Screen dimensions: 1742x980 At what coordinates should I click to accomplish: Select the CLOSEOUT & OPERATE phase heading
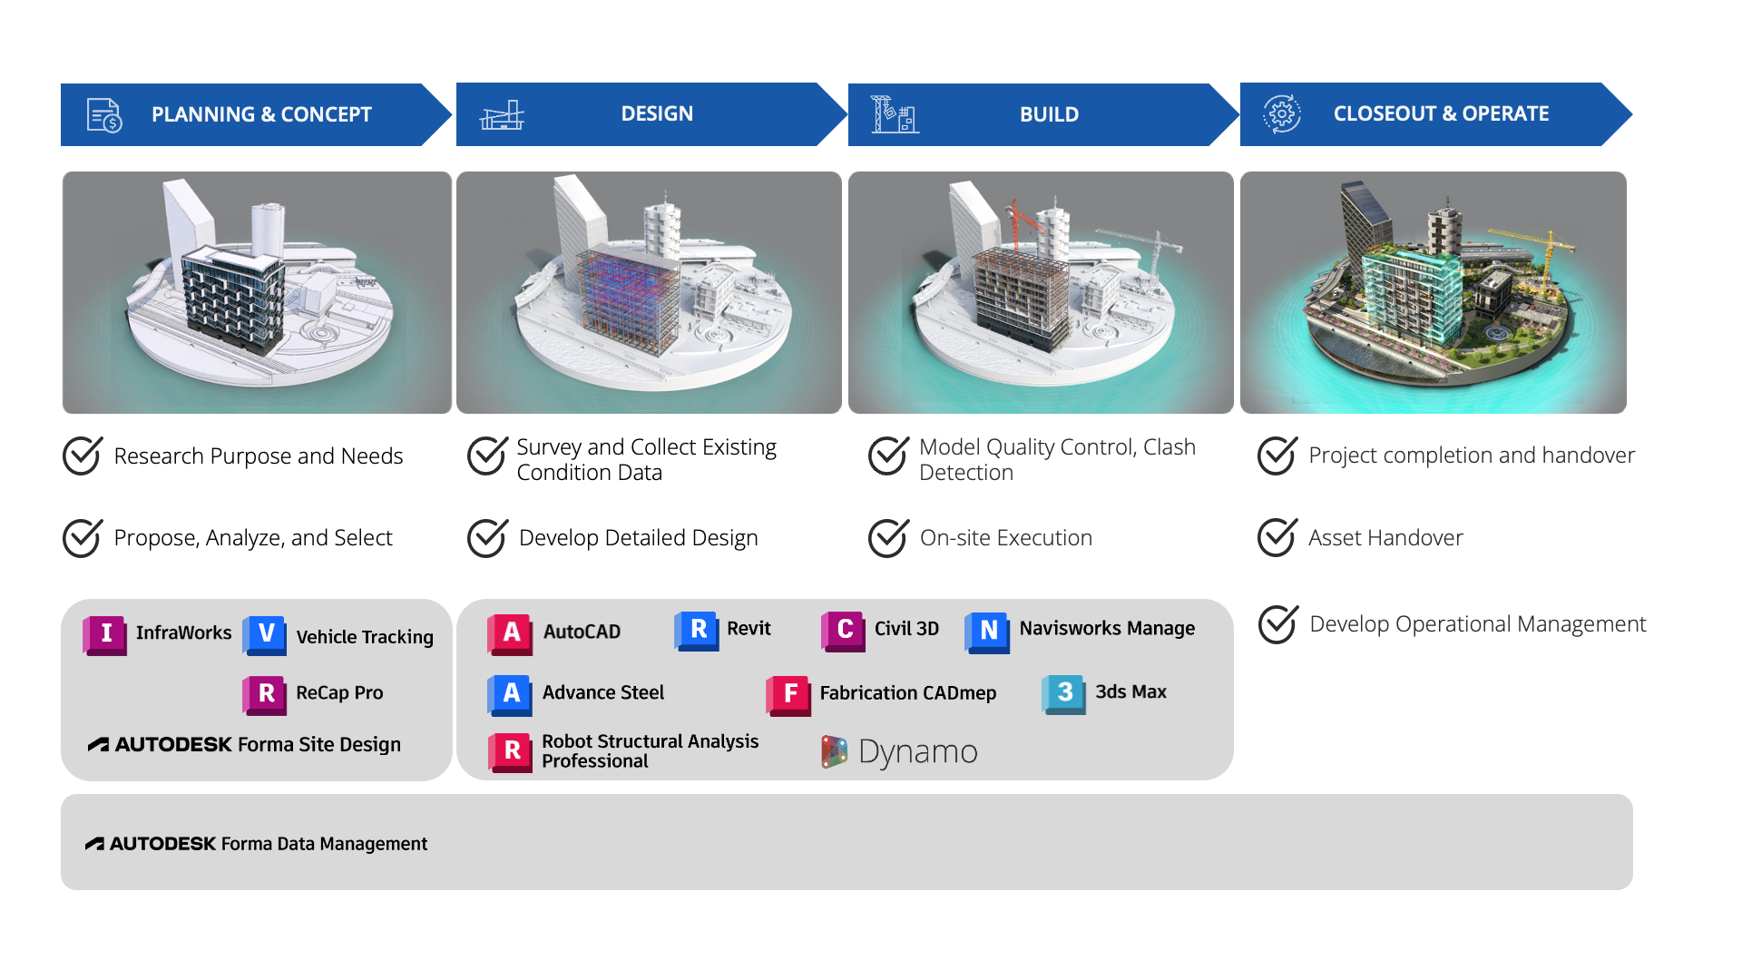click(1441, 113)
